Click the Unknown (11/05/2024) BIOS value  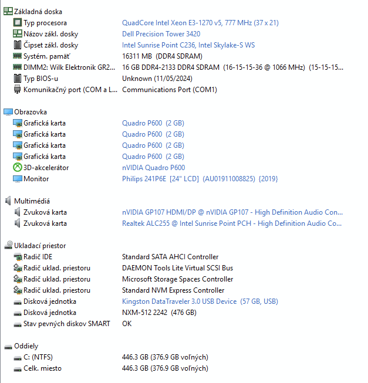(157, 79)
